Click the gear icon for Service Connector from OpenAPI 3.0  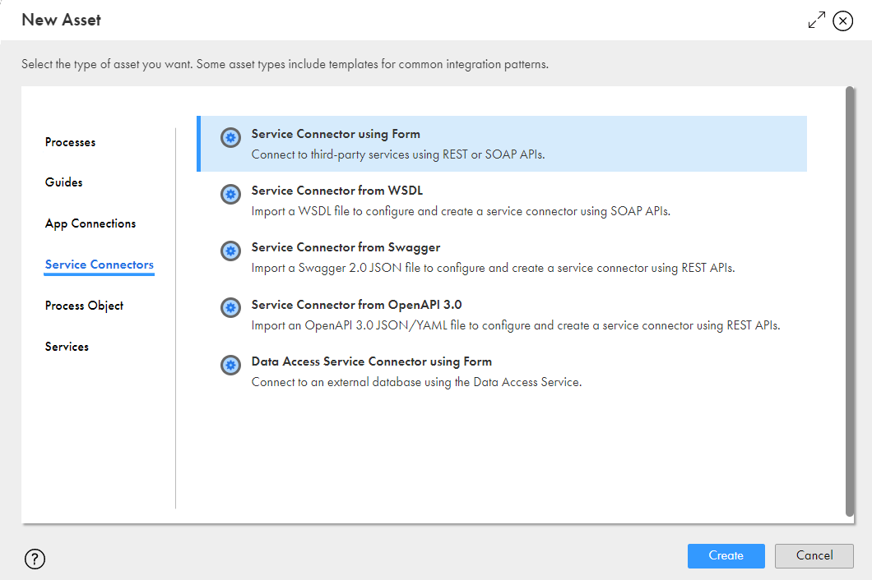click(x=230, y=307)
